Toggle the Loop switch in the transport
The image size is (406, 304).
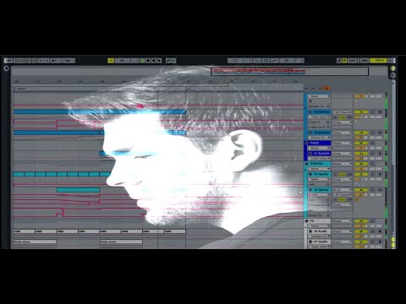coord(266,61)
